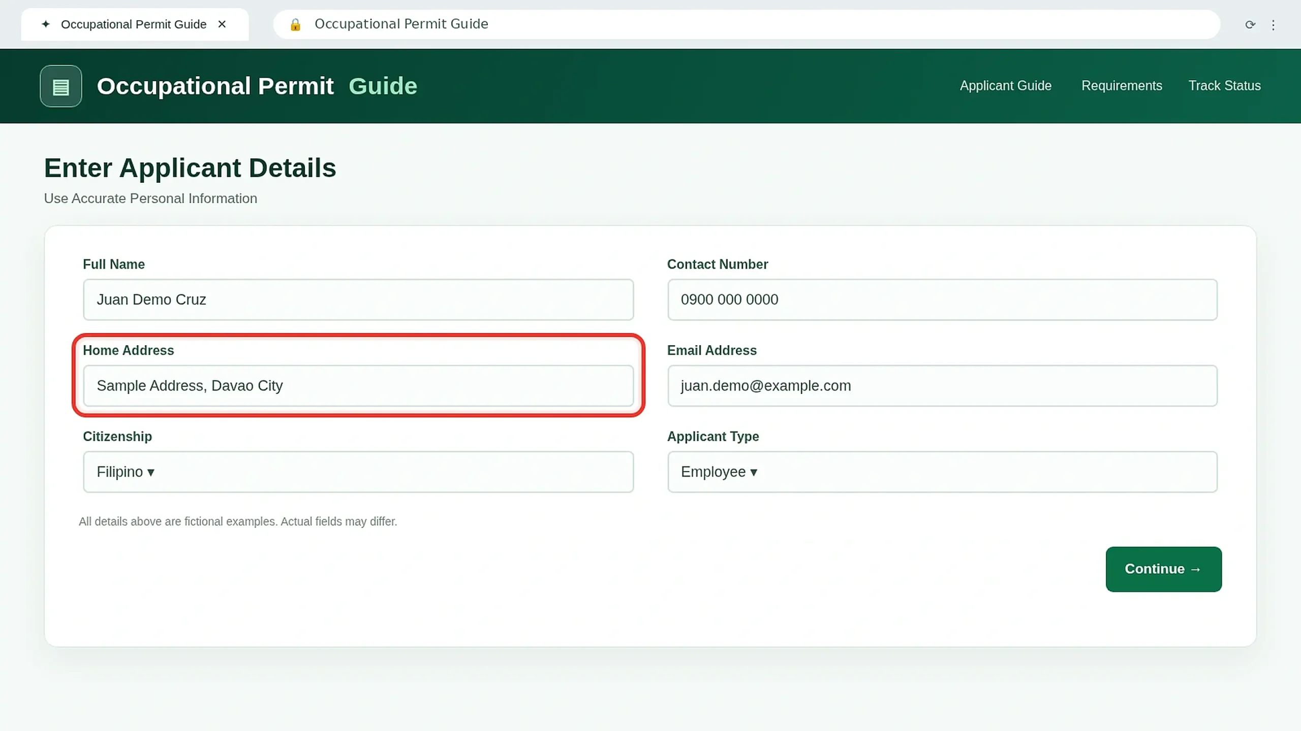Image resolution: width=1301 pixels, height=731 pixels.
Task: Click the Full Name label
Action: click(114, 264)
